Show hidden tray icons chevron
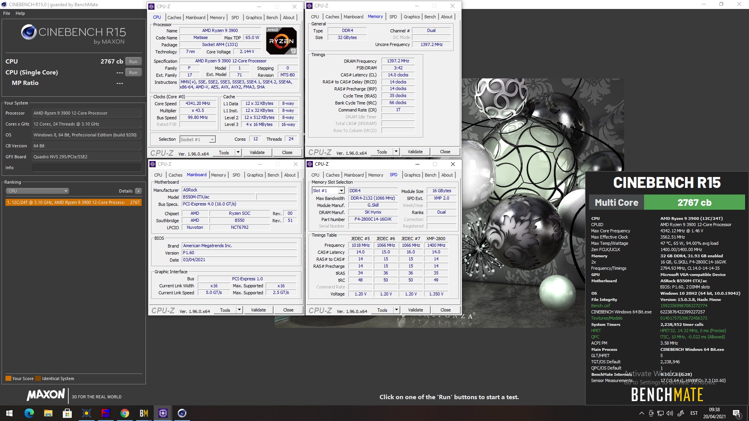Image resolution: width=749 pixels, height=421 pixels. 641,413
